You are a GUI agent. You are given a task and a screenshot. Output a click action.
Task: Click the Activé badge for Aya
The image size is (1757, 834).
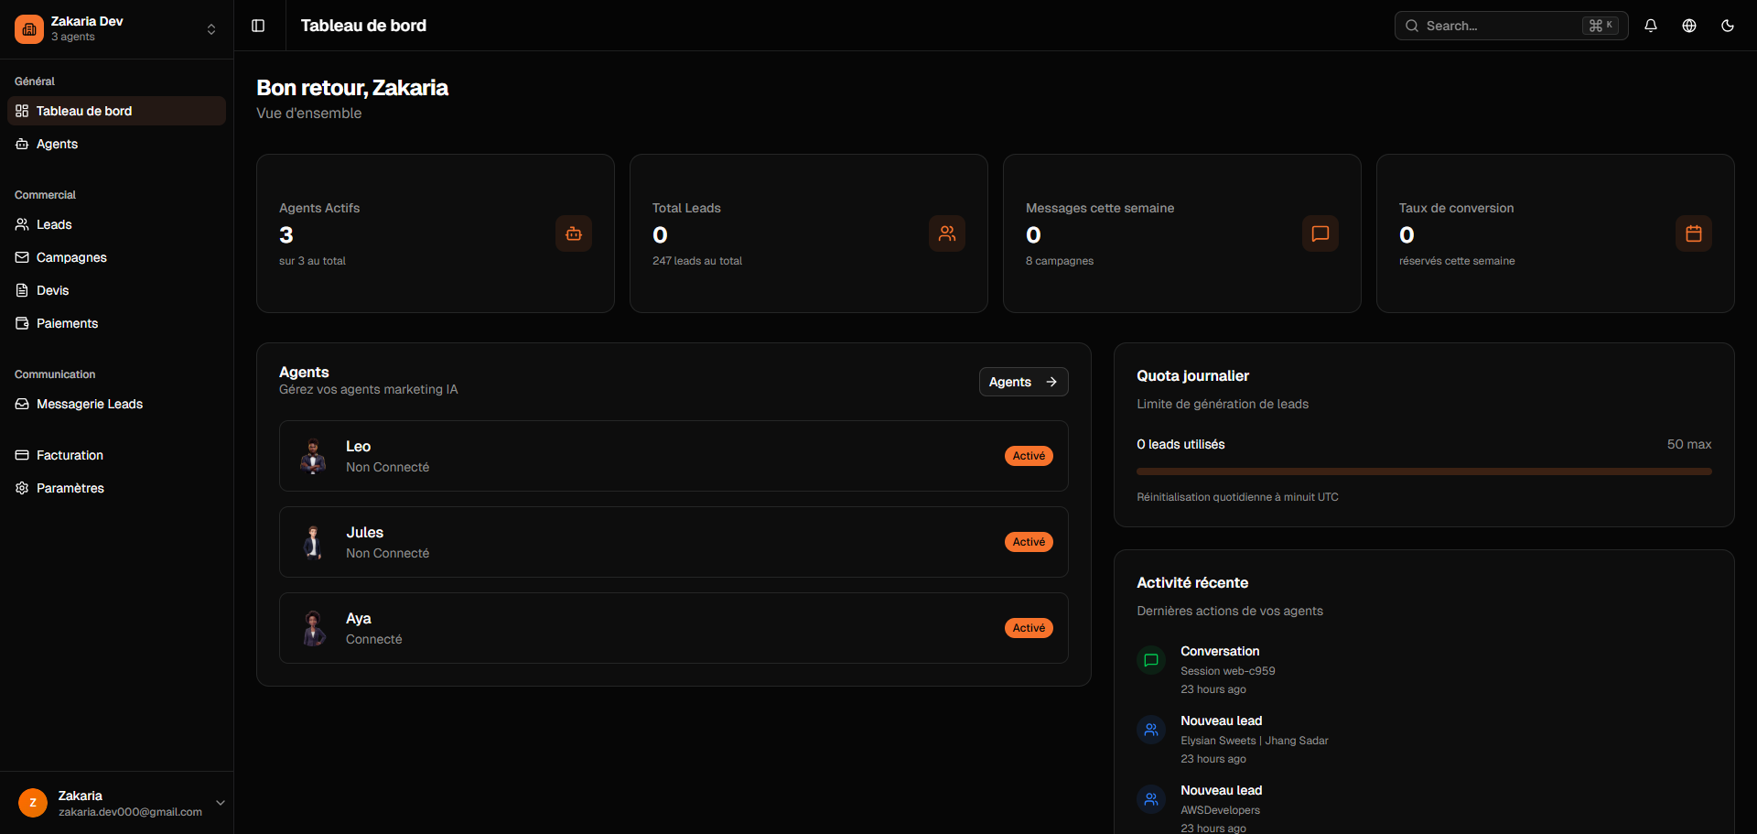point(1029,628)
